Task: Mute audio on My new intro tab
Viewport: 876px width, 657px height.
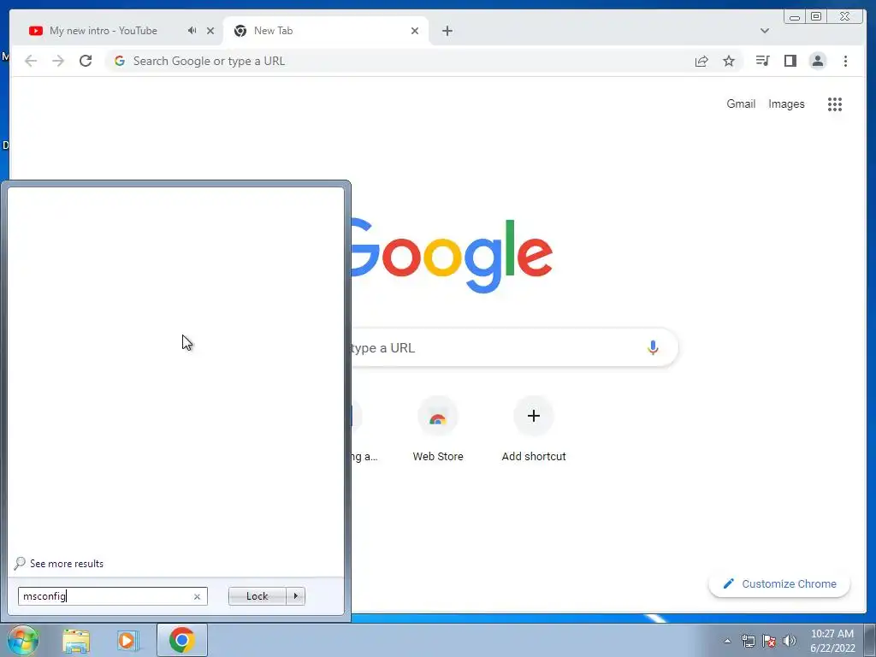Action: (192, 31)
